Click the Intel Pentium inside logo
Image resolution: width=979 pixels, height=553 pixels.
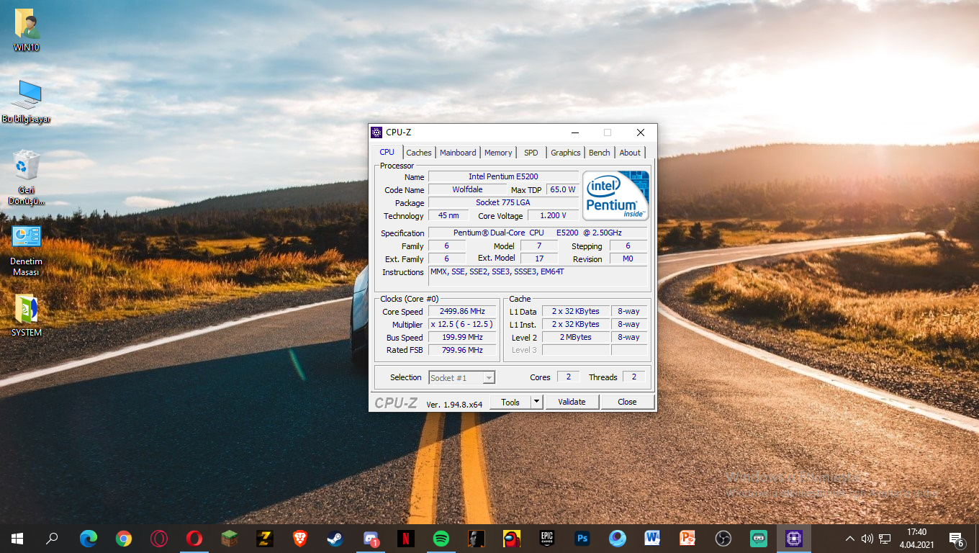[x=615, y=195]
